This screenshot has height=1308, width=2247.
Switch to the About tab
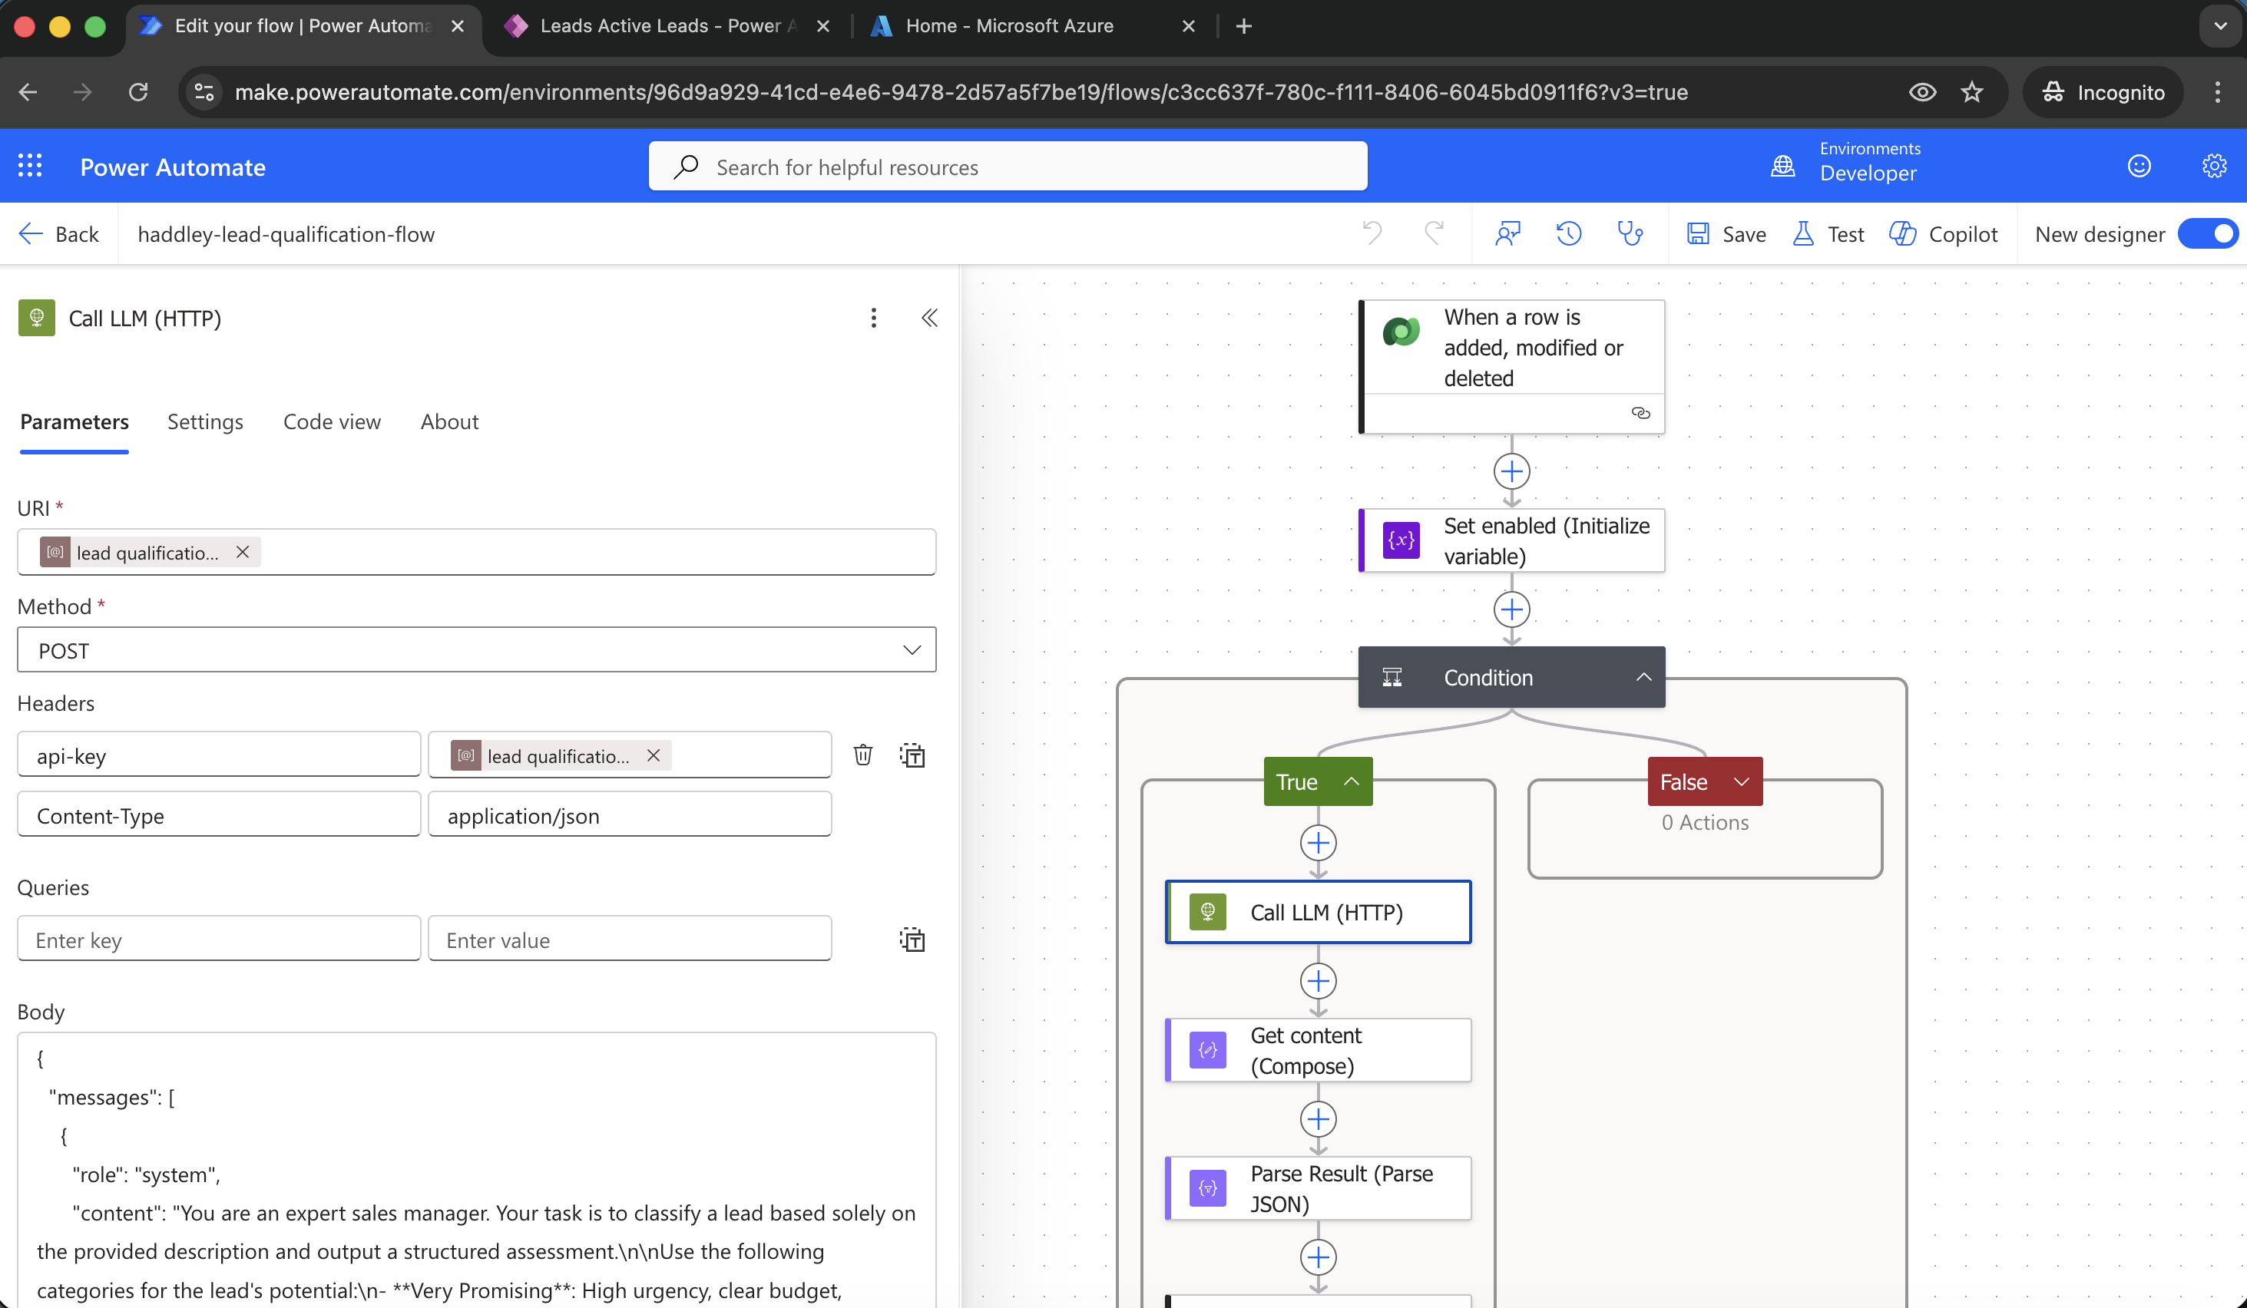(x=449, y=421)
